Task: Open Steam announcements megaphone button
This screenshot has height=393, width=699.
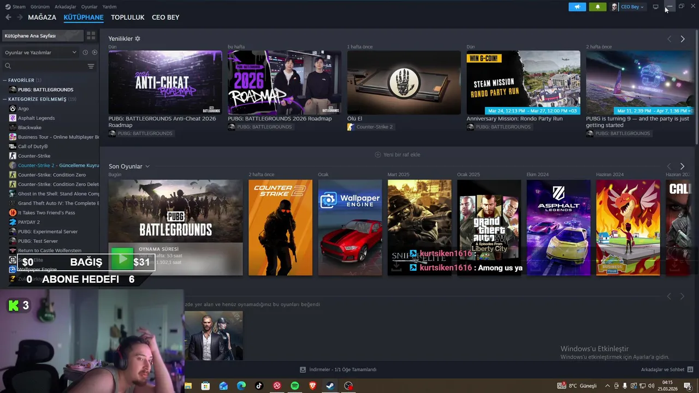Action: (577, 7)
